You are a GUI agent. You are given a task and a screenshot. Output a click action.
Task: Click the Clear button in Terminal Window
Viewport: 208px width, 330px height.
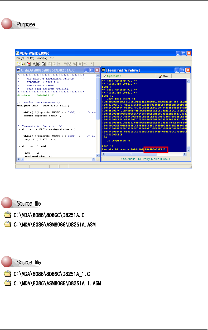[x=163, y=76]
